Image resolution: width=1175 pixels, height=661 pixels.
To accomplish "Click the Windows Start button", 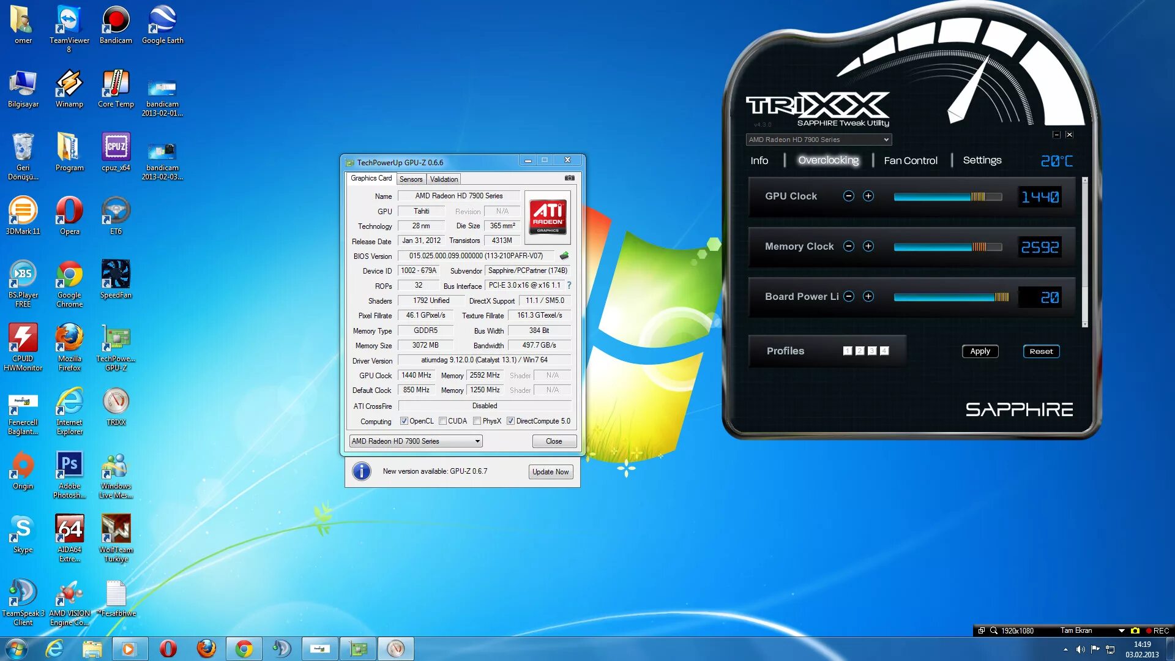I will pos(17,649).
